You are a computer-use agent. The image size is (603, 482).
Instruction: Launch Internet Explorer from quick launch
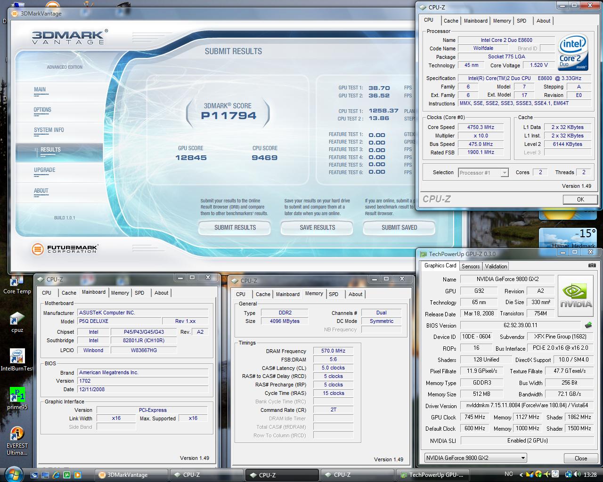[x=57, y=474]
